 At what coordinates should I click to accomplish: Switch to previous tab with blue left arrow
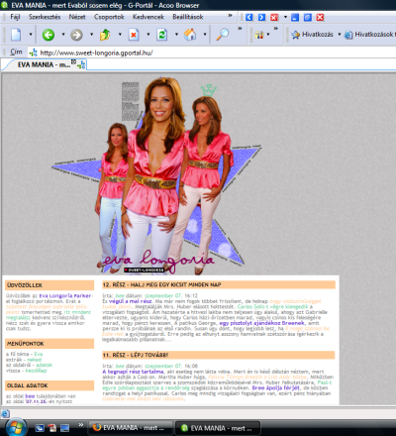click(249, 17)
